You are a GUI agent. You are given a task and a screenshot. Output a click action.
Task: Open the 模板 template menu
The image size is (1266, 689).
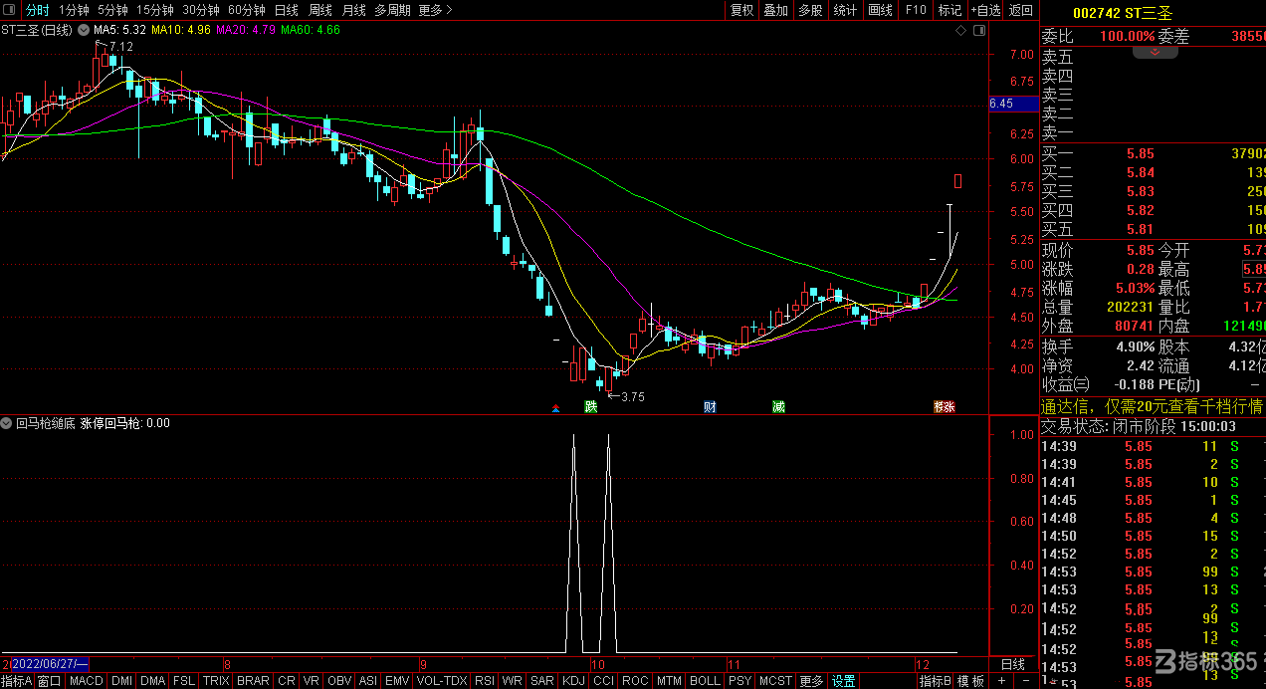point(970,681)
